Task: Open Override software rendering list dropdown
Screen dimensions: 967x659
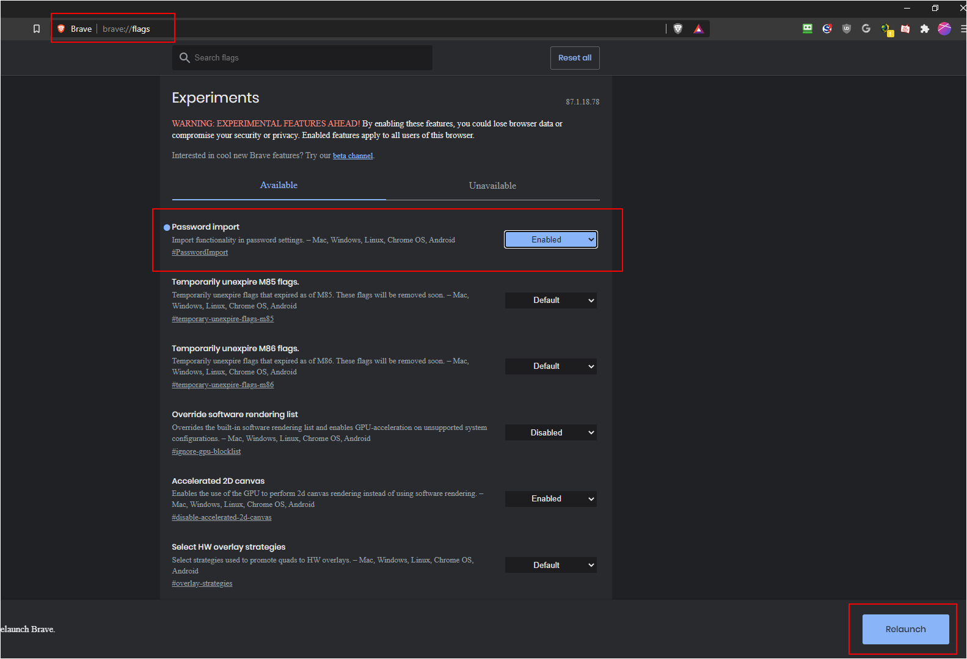Action: pos(551,432)
